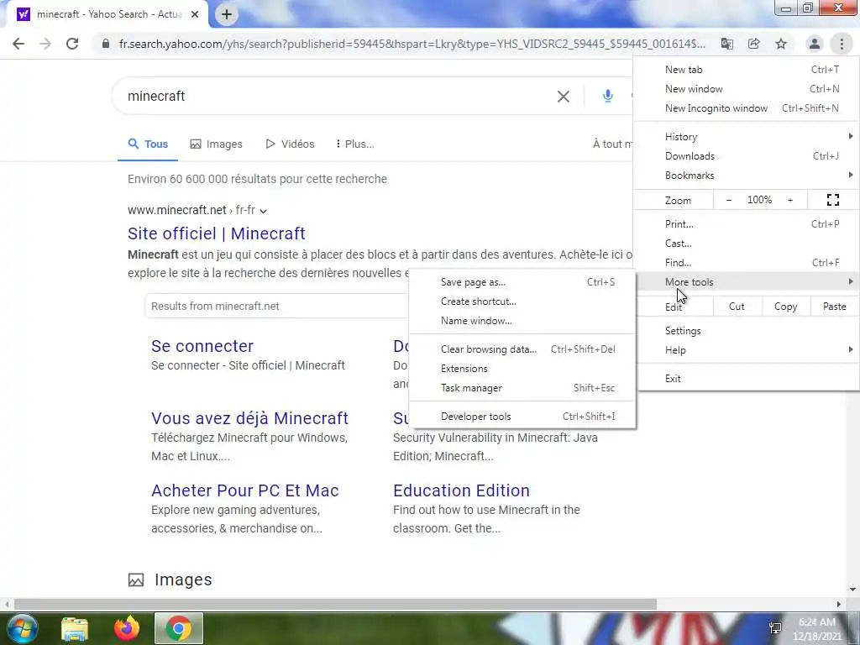860x645 pixels.
Task: Select Create shortcut... option
Action: coord(522,302)
